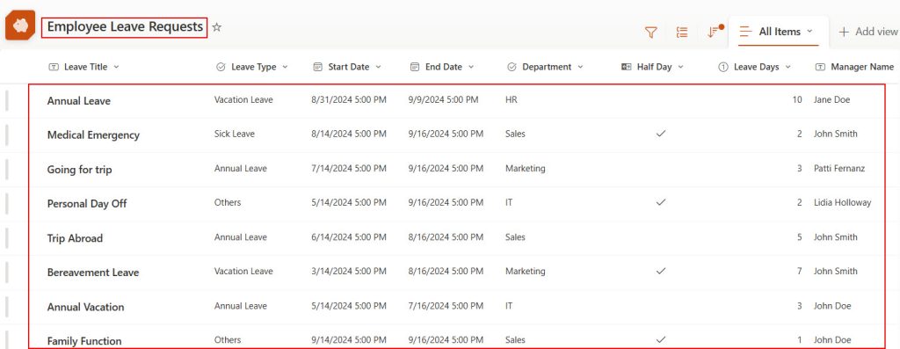Click manager Patti Fernanz

[x=839, y=169]
